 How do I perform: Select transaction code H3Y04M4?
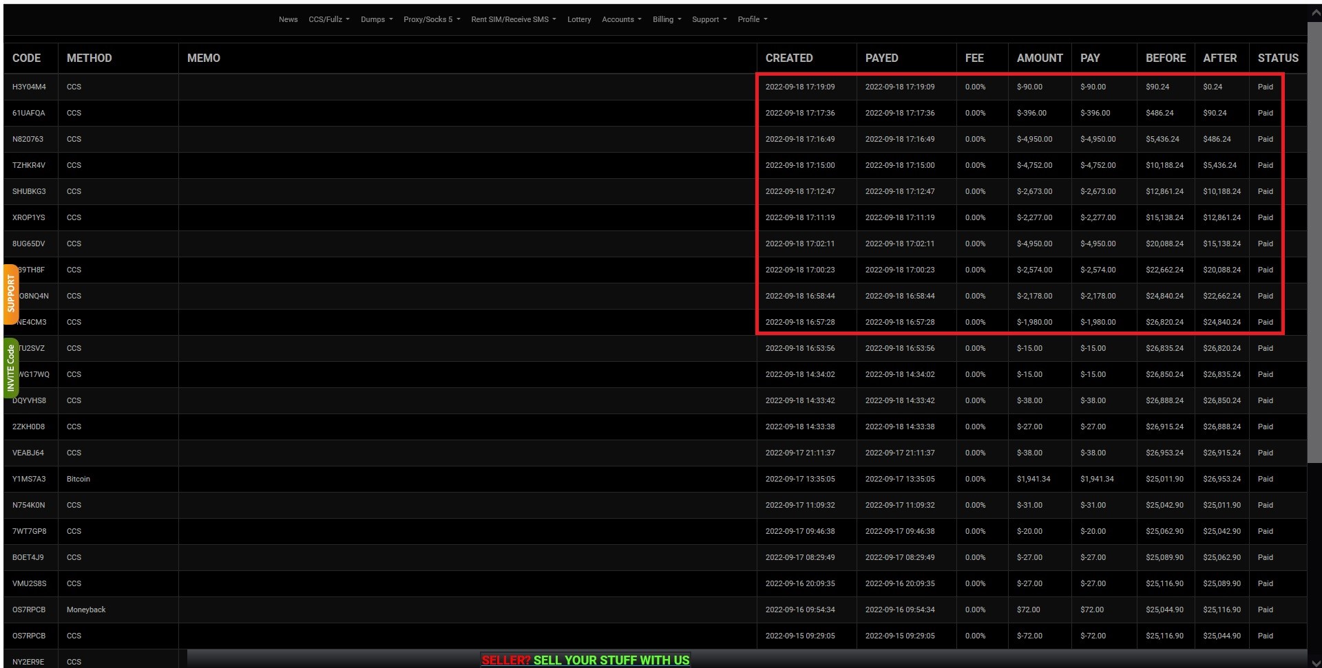click(x=29, y=87)
